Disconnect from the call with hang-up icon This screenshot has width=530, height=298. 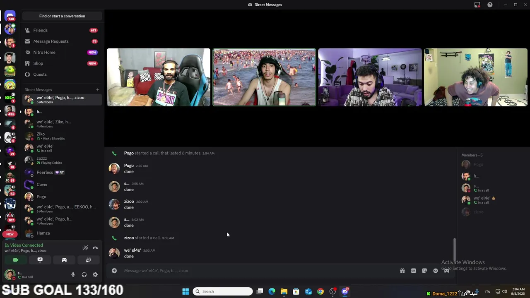pyautogui.click(x=95, y=248)
